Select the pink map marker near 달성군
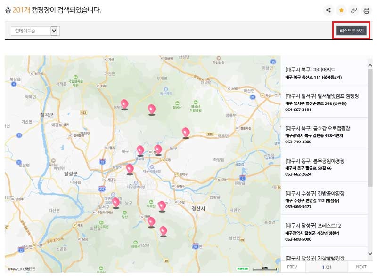The image size is (377, 276). pos(116,204)
